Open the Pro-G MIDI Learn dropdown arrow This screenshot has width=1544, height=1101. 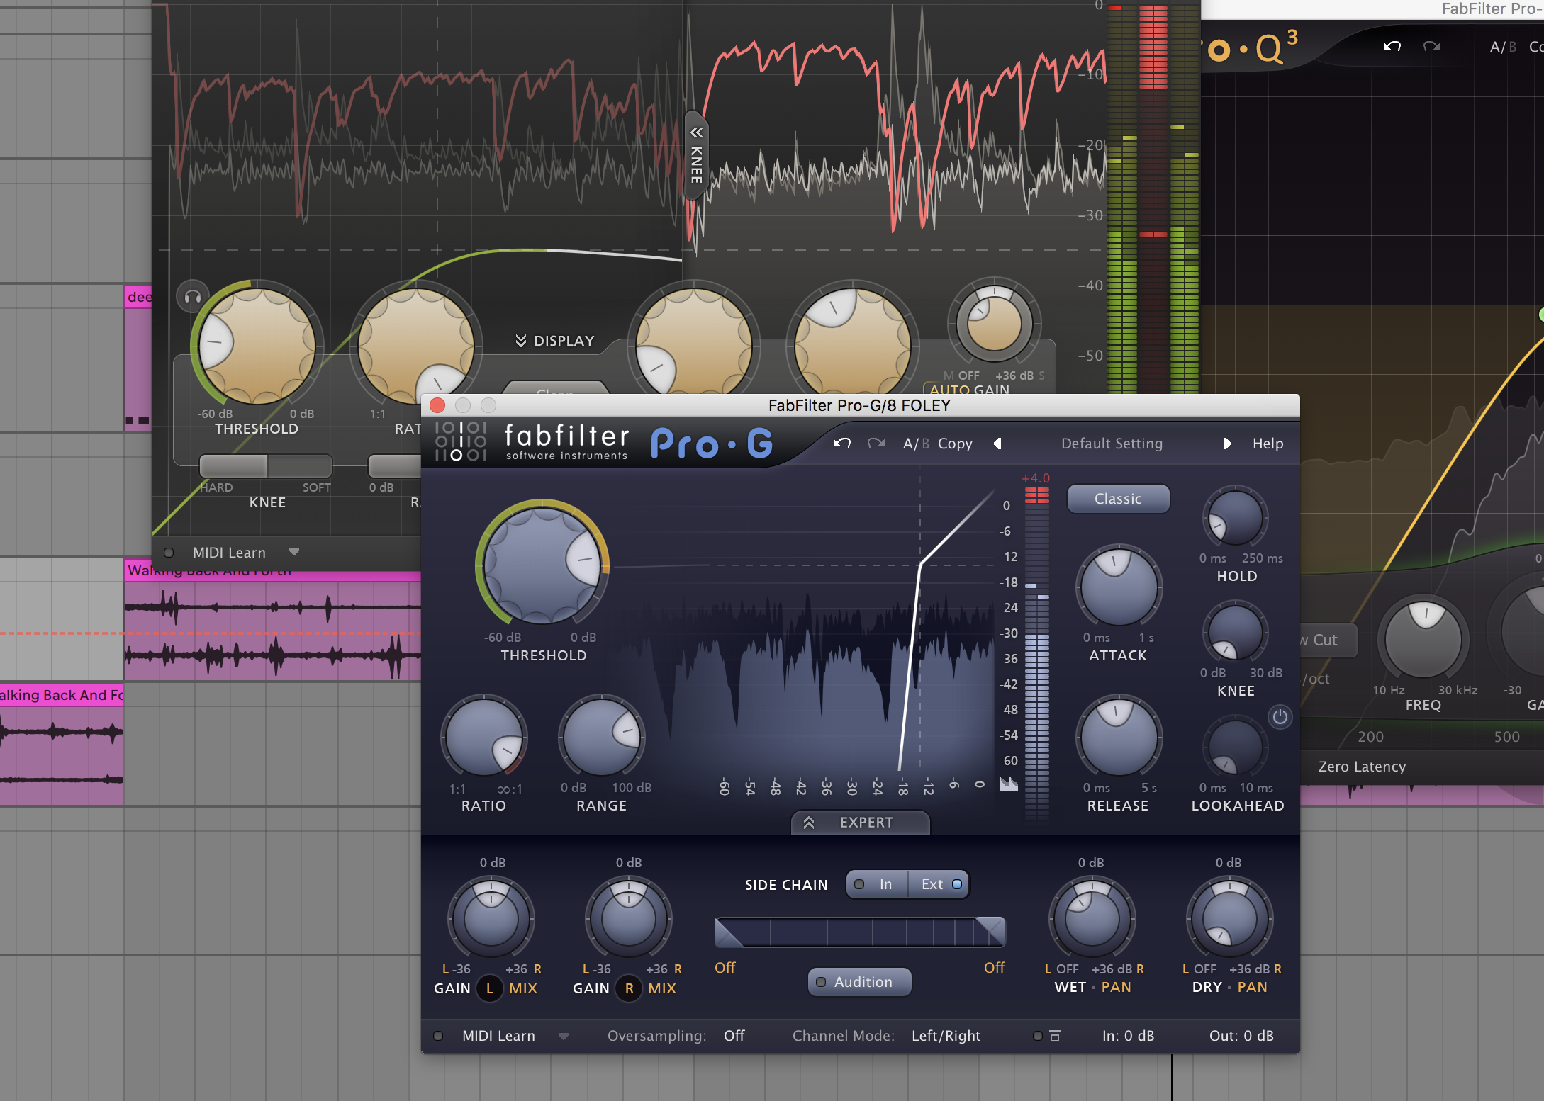[564, 1036]
